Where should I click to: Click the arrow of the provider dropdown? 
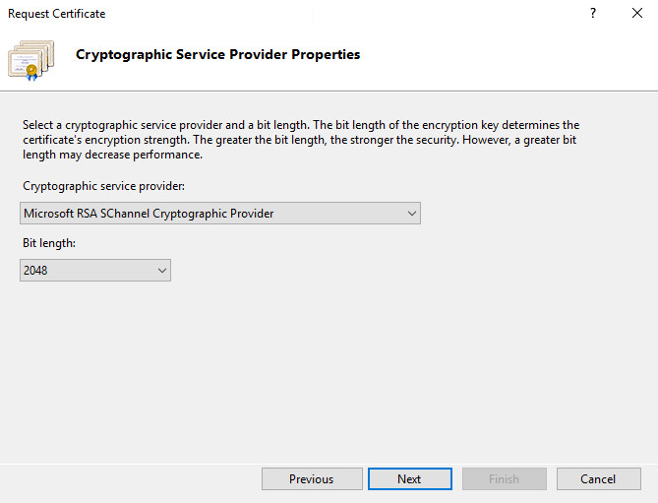tap(411, 214)
